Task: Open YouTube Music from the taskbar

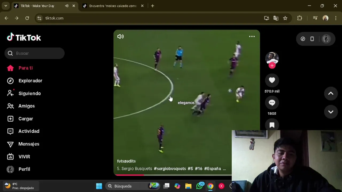Action: point(221,186)
